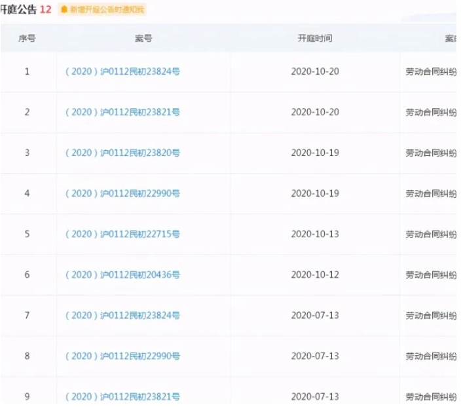The width and height of the screenshot is (461, 407).
Task: Open case link 沪0112民初22990号 in row 8
Action: coord(122,356)
